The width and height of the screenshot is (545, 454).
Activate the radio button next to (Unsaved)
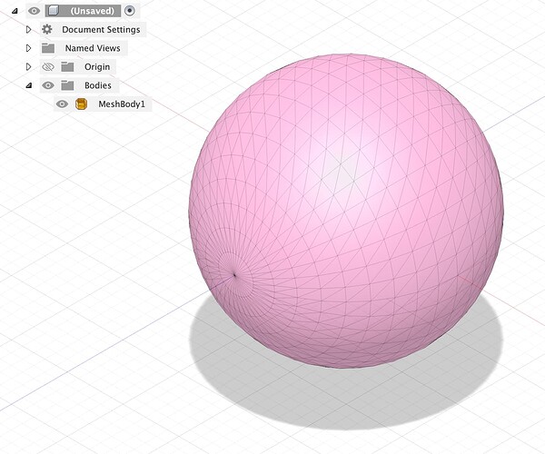point(130,11)
